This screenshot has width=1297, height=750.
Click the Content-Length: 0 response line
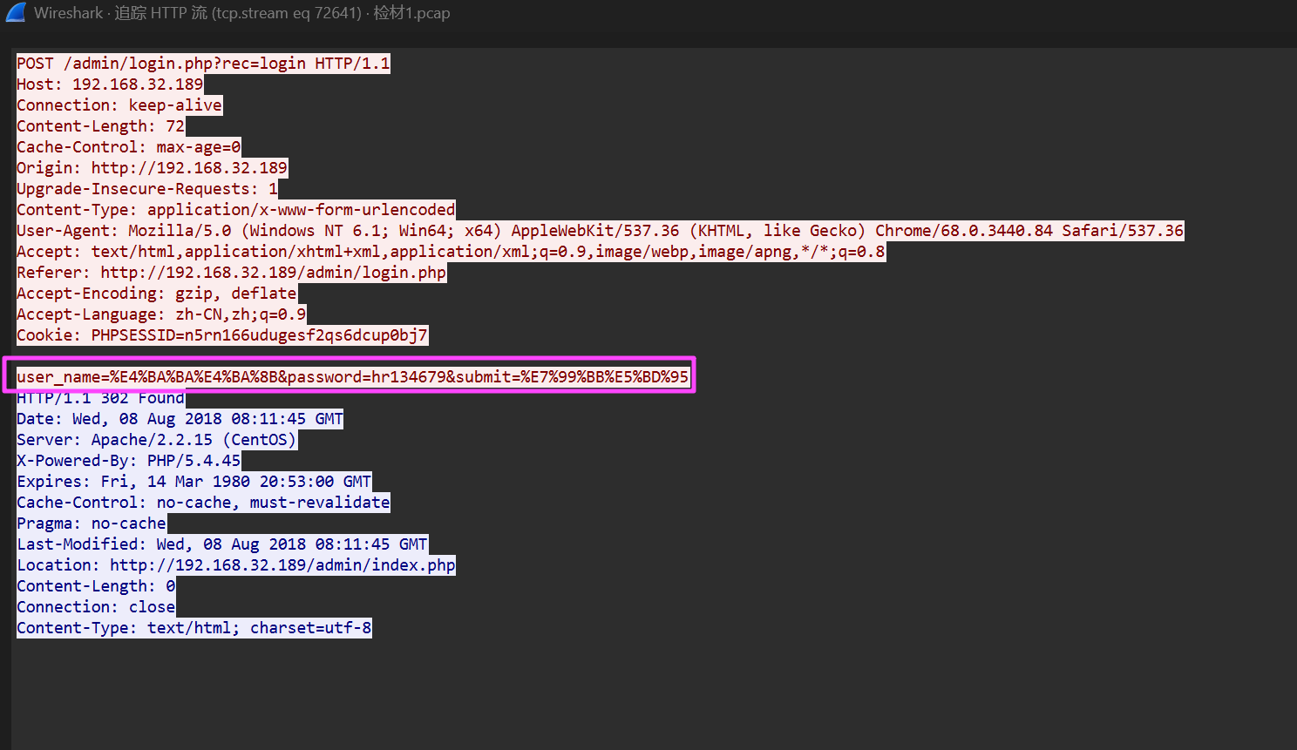tap(97, 586)
